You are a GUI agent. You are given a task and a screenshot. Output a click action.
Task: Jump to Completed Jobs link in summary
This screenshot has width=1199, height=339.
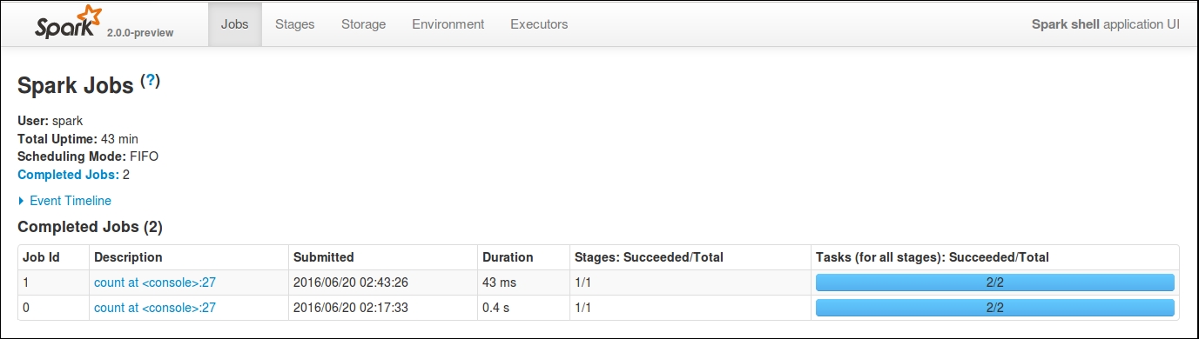[68, 175]
